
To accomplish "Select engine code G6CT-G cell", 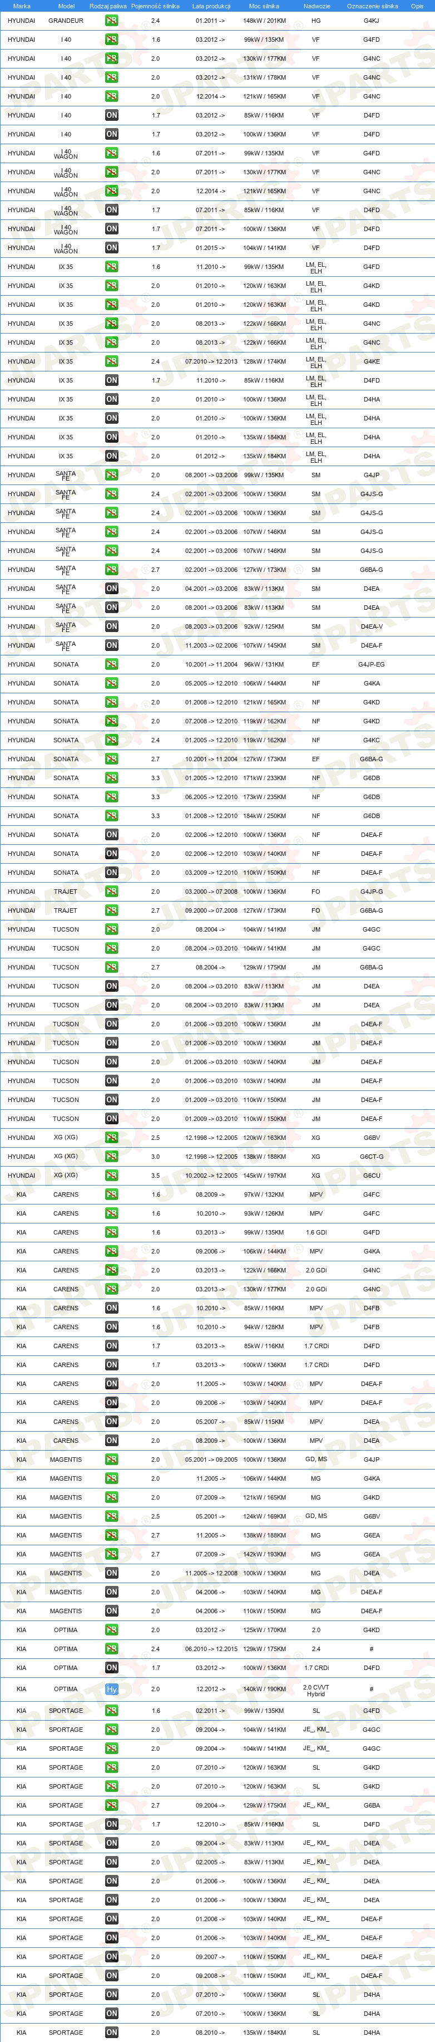I will [372, 1157].
